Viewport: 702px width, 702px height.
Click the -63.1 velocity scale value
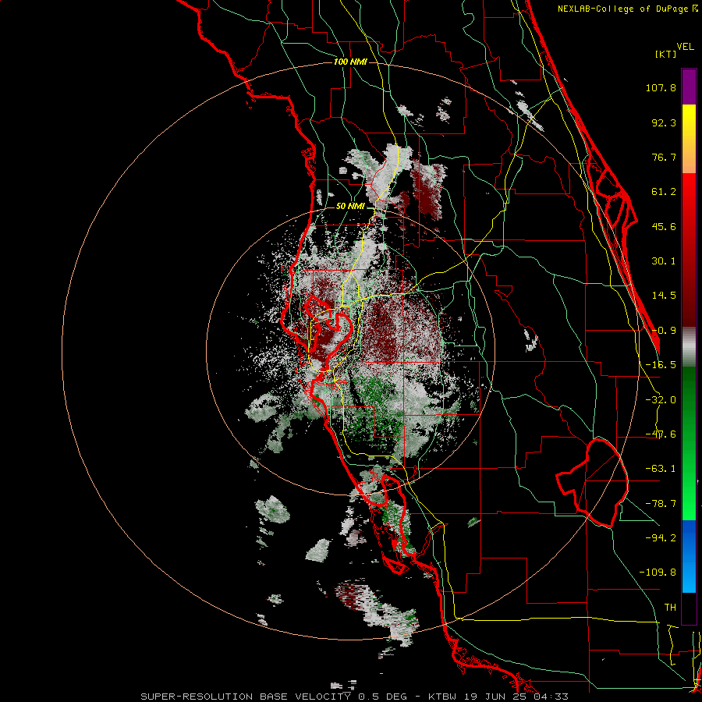click(661, 469)
